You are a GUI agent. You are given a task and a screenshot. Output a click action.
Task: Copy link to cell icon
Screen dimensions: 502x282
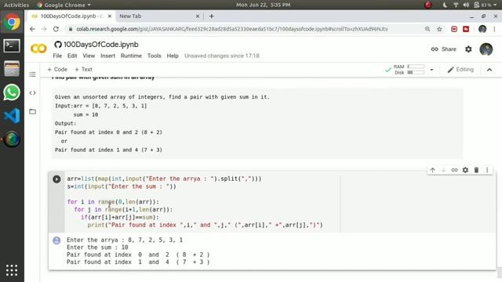click(454, 170)
